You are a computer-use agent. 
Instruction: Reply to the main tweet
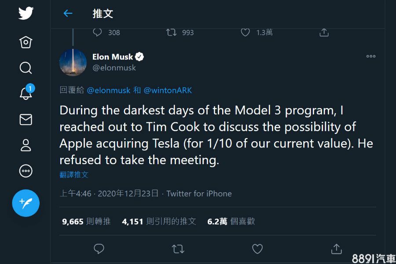click(99, 249)
